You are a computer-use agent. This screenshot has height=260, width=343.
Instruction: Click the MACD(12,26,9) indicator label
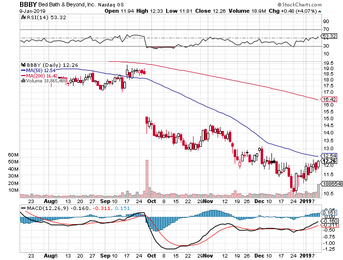[x=48, y=208]
